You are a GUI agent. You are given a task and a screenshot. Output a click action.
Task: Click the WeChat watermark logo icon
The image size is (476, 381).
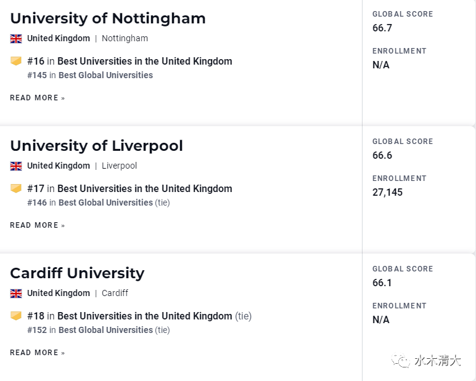[400, 361]
